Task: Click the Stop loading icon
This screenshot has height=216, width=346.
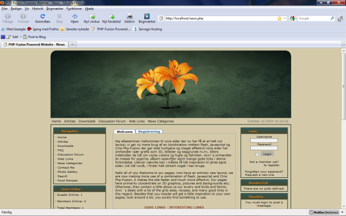Action: pos(59,16)
